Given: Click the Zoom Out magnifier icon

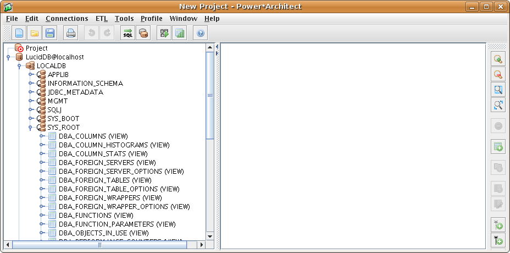Looking at the screenshot, I should click(x=498, y=74).
